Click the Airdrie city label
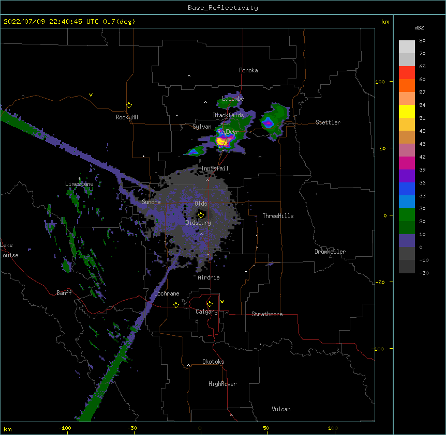 (x=209, y=277)
